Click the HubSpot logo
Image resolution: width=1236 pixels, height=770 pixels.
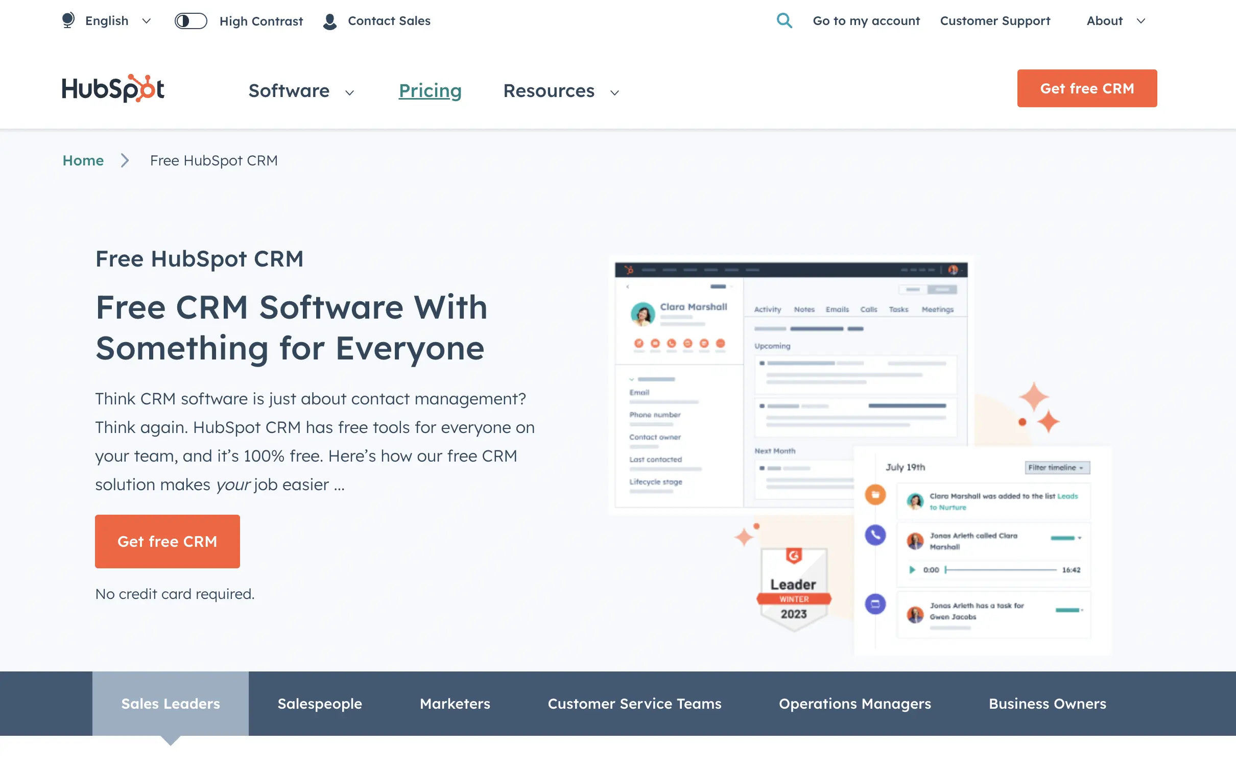coord(113,88)
